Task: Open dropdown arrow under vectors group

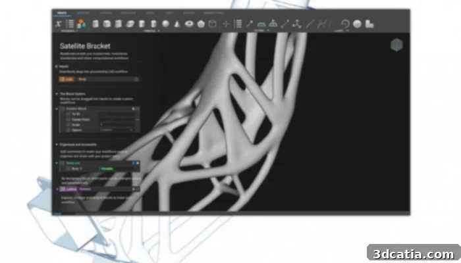Action: [268, 30]
